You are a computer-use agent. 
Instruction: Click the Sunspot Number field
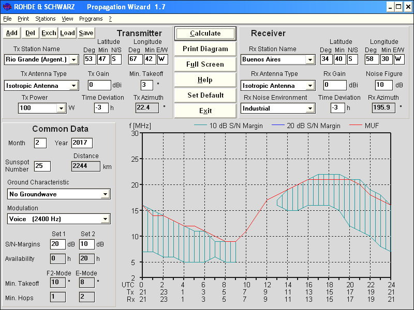click(x=42, y=166)
